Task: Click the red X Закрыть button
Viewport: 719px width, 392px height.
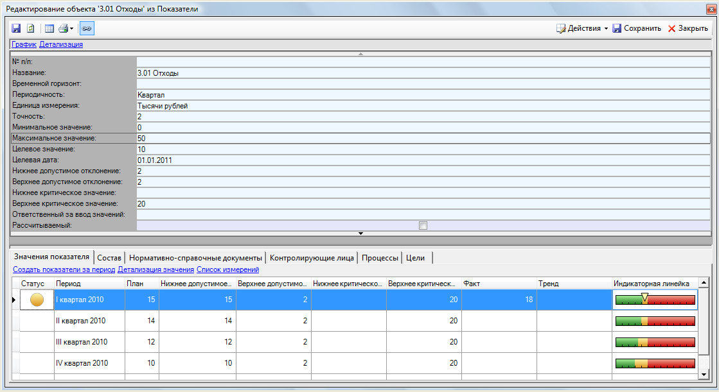Action: click(688, 28)
